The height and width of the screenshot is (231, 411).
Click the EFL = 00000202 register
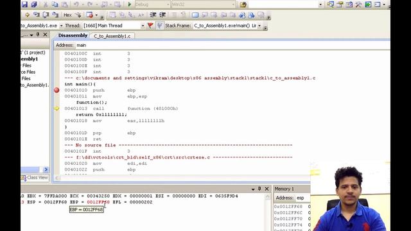(x=132, y=202)
